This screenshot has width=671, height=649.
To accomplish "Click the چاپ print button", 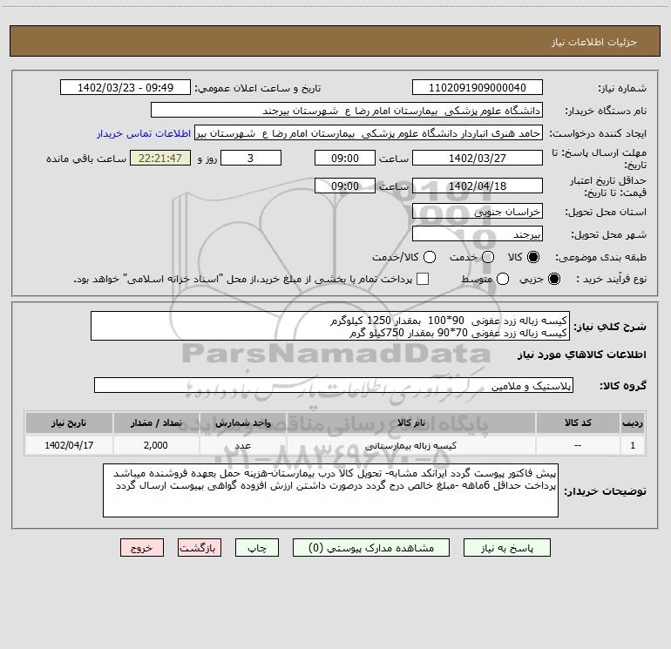I will 257,548.
